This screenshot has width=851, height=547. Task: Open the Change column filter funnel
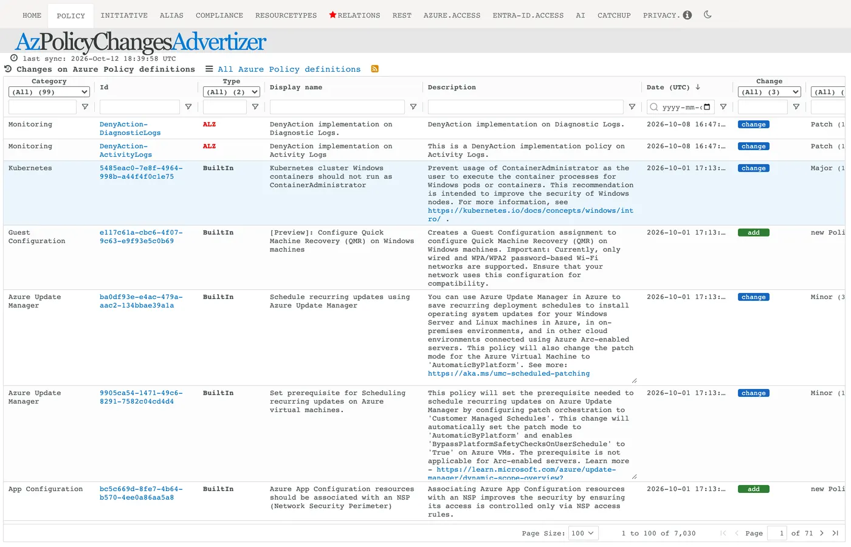(x=796, y=107)
